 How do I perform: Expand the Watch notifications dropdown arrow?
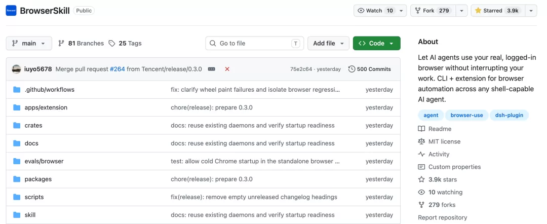[x=402, y=11]
